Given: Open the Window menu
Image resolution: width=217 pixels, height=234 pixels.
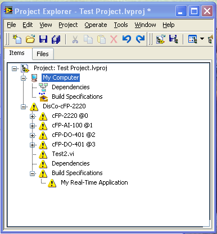Looking at the screenshot, I should pyautogui.click(x=145, y=25).
